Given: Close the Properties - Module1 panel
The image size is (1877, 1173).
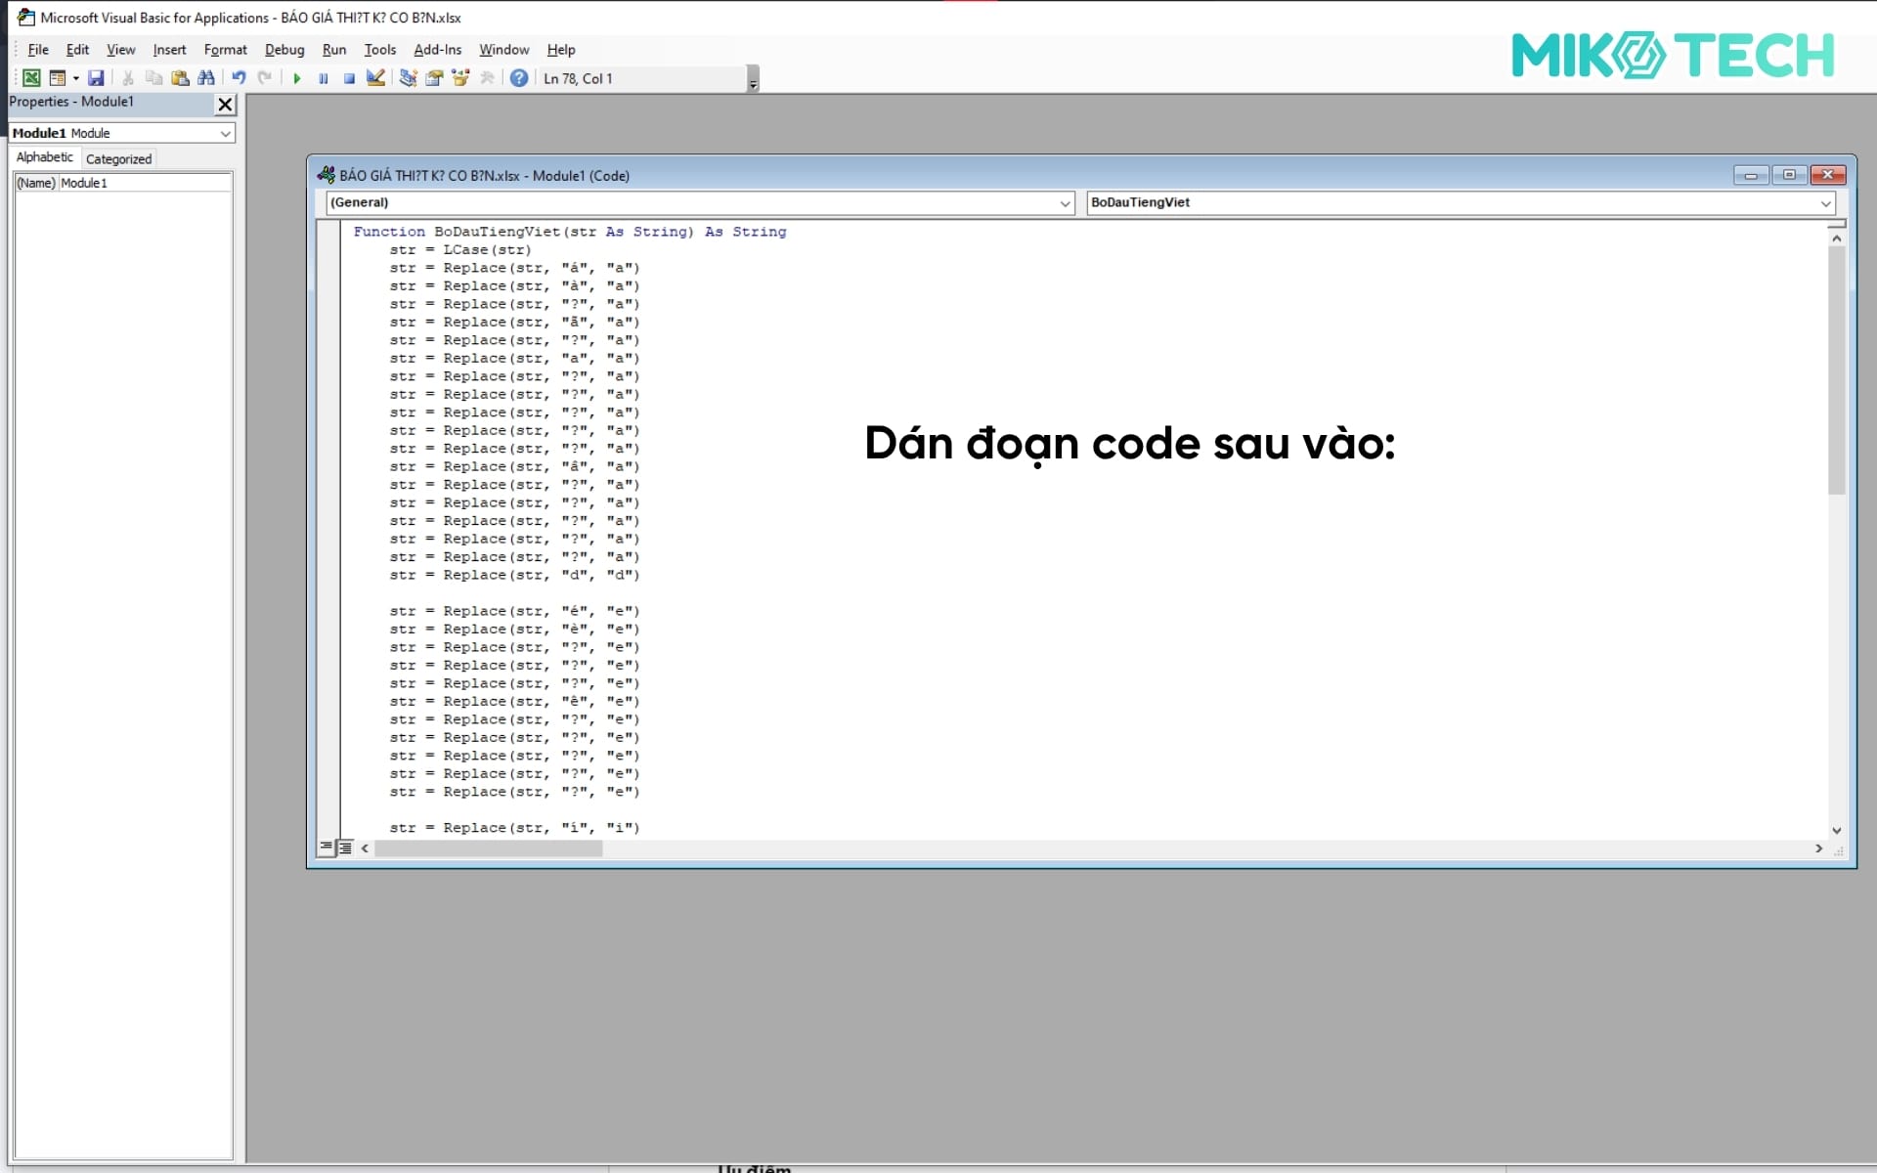Looking at the screenshot, I should 225,105.
